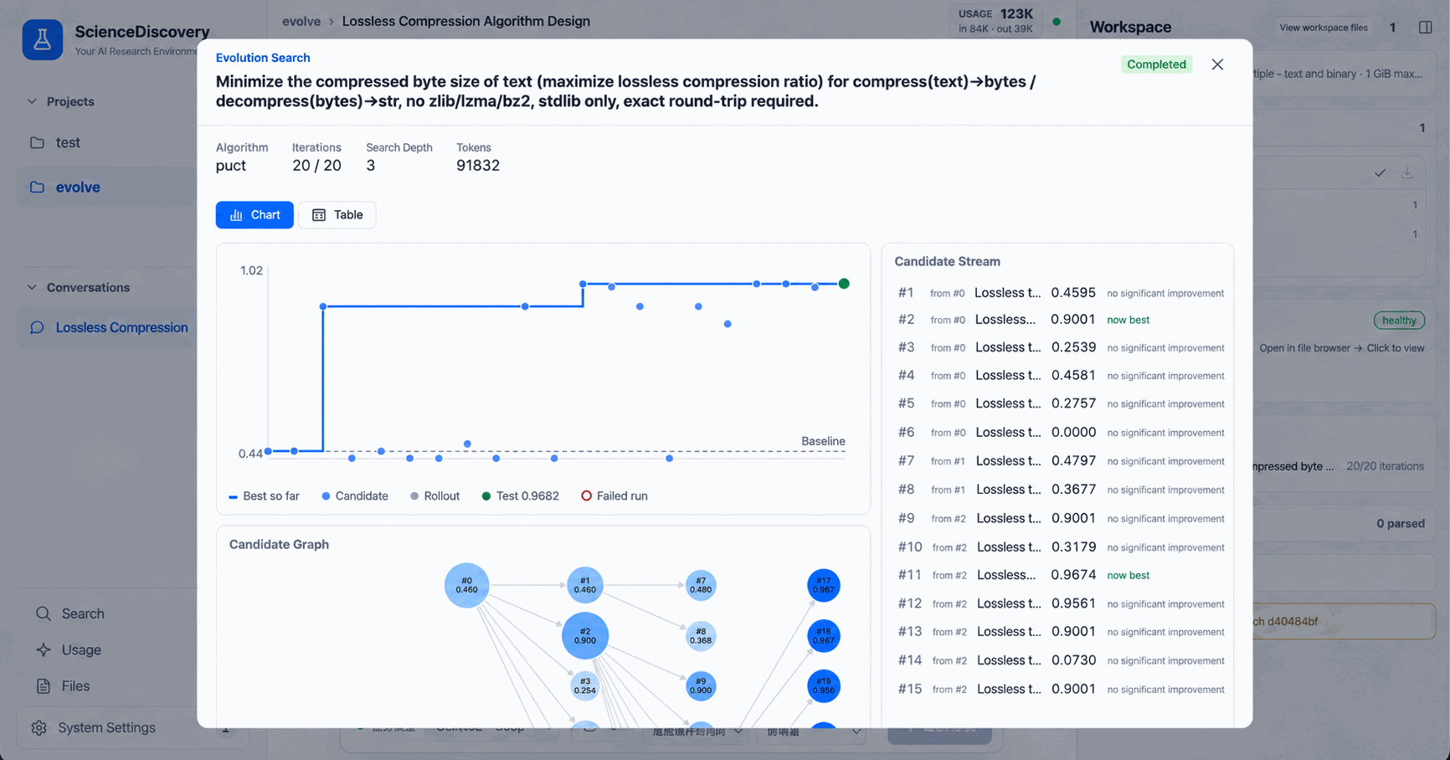Close the Evolution Search dialog
Screen dimensions: 1450x760
click(x=1217, y=64)
